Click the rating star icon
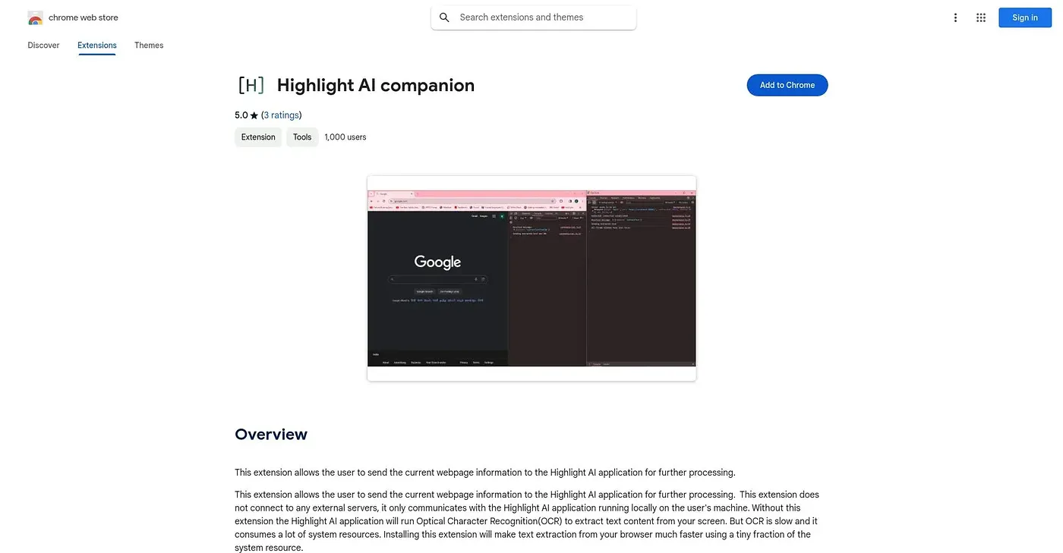The width and height of the screenshot is (1063, 553). tap(254, 115)
